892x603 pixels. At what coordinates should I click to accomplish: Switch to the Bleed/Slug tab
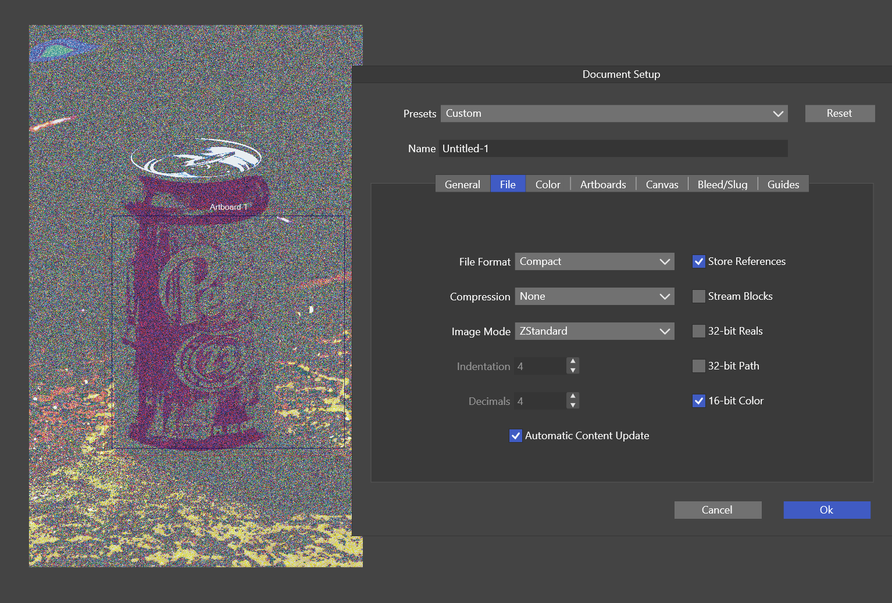coord(722,184)
